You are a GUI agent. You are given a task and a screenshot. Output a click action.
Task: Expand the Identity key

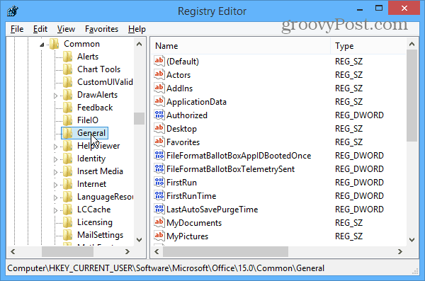(55, 159)
